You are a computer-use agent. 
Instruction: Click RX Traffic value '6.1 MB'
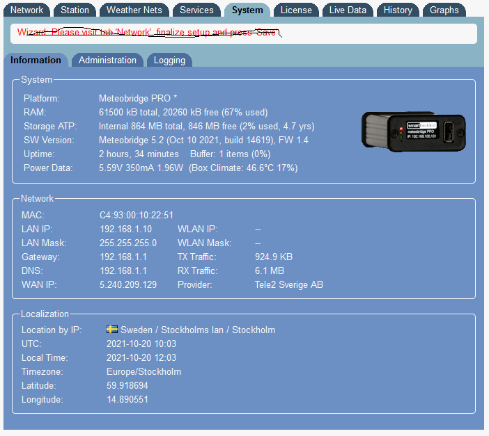click(270, 271)
